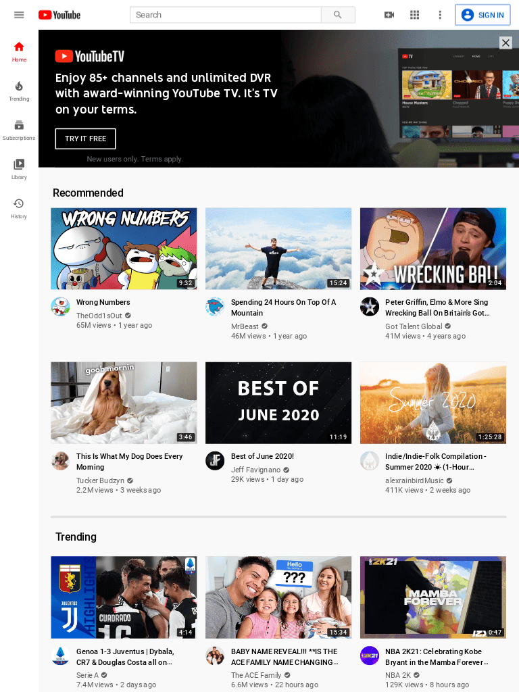Click Jeff Favignano channel avatar

(x=215, y=460)
